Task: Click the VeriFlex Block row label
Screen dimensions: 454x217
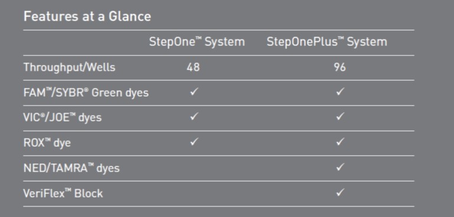Action: pos(63,193)
